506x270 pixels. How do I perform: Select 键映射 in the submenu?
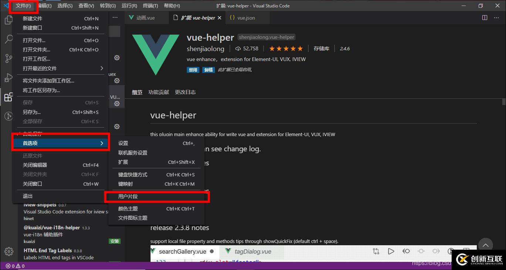click(156, 184)
